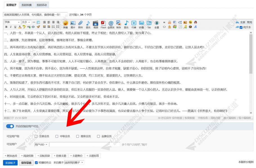
Task: Insert Flash content icon
Action: (103, 25)
